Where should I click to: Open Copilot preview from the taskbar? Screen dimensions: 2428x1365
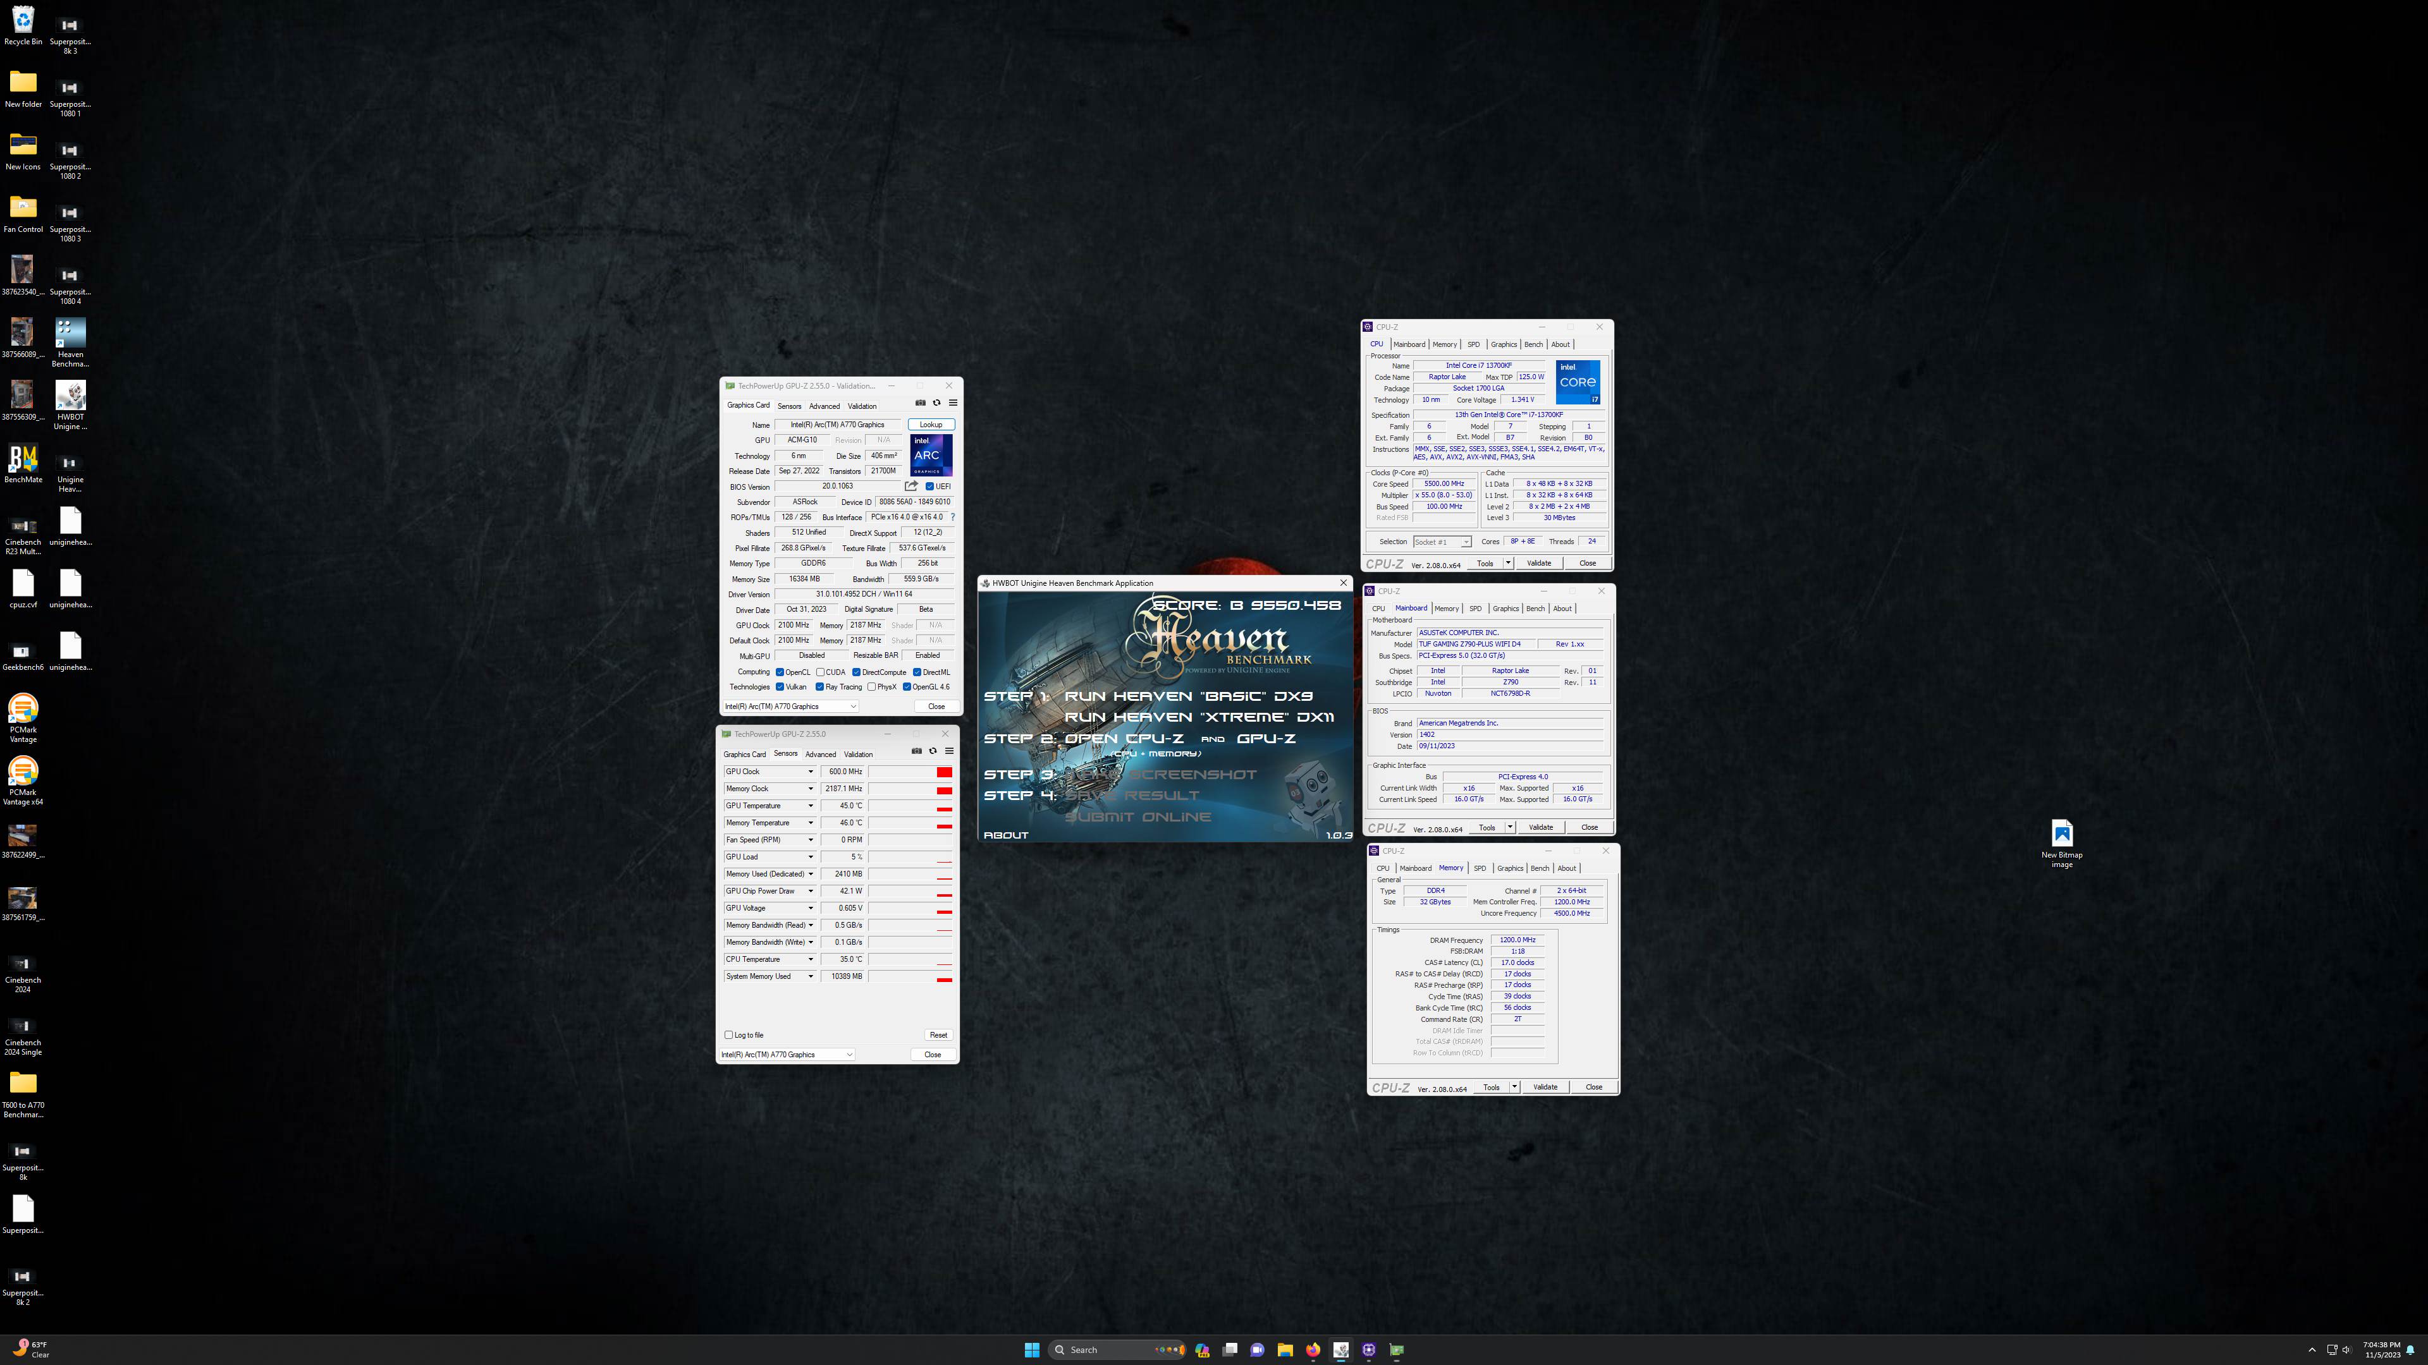tap(1202, 1350)
